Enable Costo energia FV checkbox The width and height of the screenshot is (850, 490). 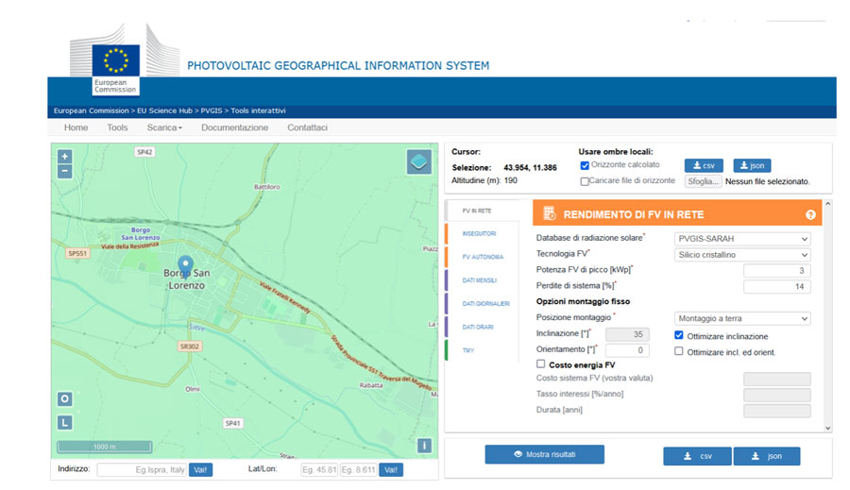click(x=541, y=363)
